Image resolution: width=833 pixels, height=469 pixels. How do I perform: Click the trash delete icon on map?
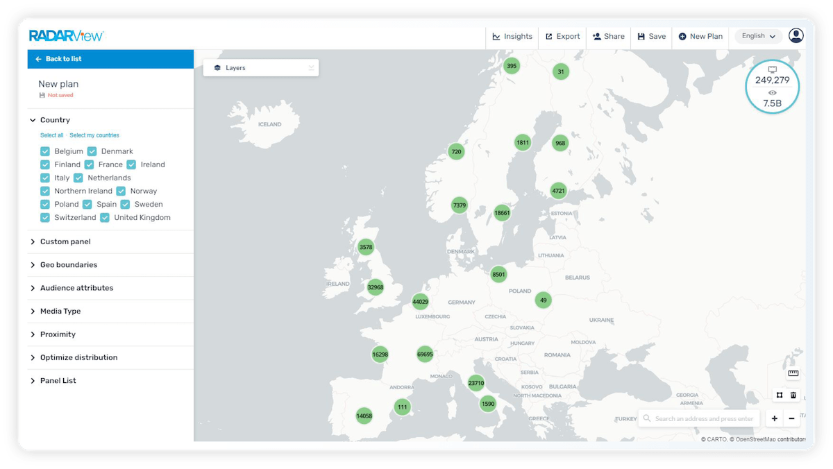tap(793, 395)
